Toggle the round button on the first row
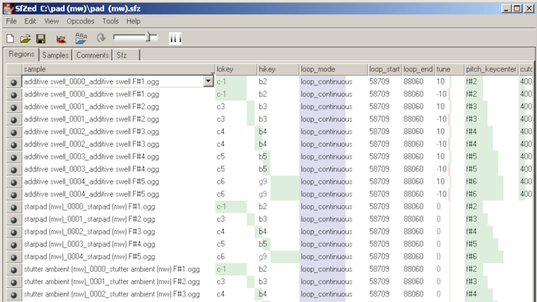The image size is (537, 302). click(x=14, y=82)
